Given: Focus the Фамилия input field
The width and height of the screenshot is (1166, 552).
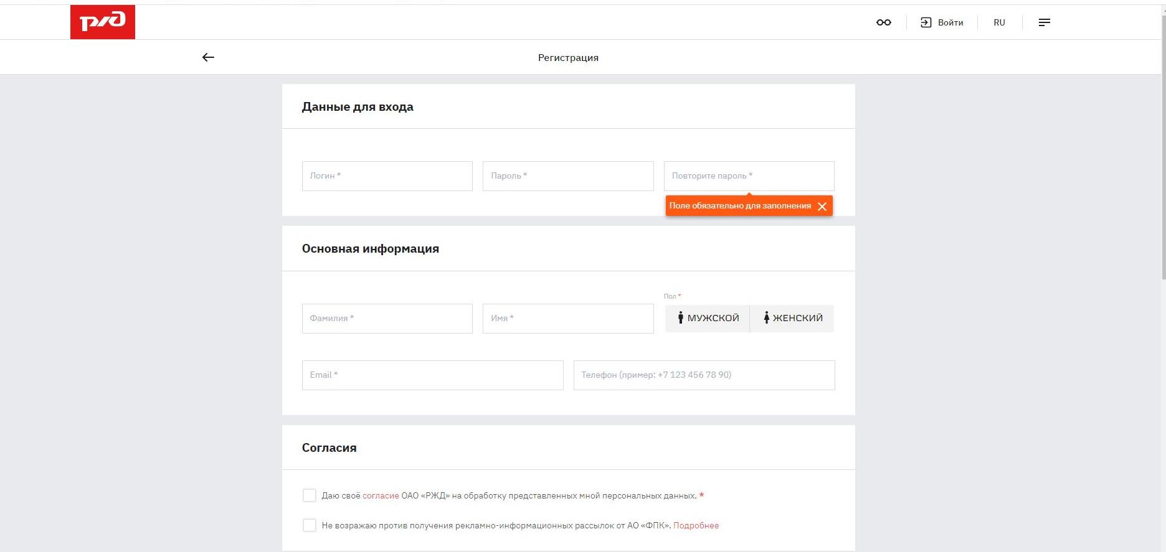Looking at the screenshot, I should point(387,319).
